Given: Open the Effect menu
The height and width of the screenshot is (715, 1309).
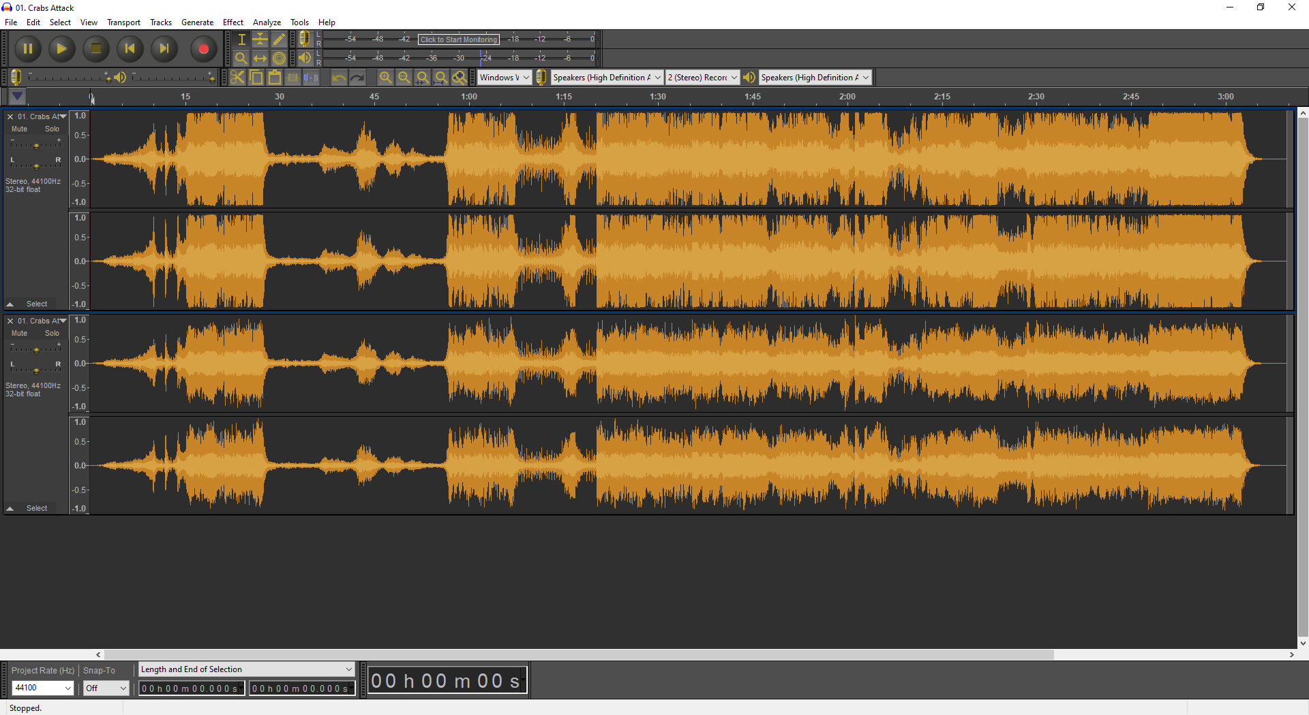Looking at the screenshot, I should (x=232, y=22).
